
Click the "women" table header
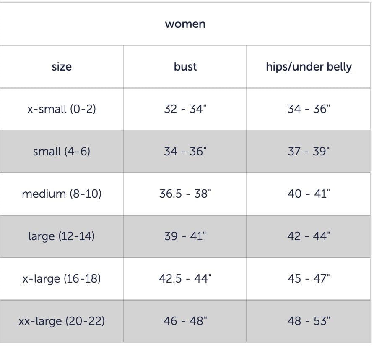pos(185,24)
